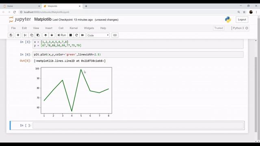
Task: Open the command palette keyboard icon
Action: click(115, 35)
